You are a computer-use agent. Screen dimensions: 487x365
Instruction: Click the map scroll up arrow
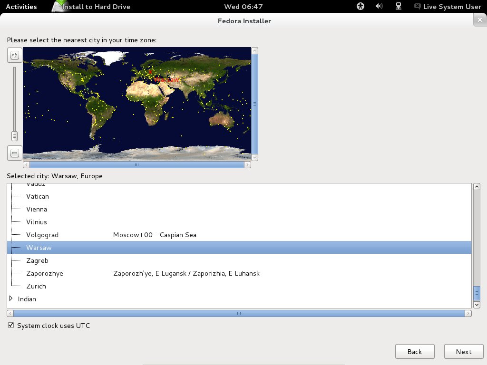click(x=255, y=50)
